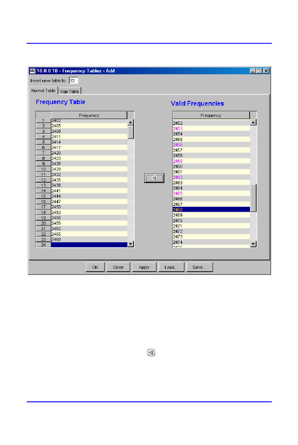Click the Apply button
The width and height of the screenshot is (298, 445).
[x=144, y=267]
